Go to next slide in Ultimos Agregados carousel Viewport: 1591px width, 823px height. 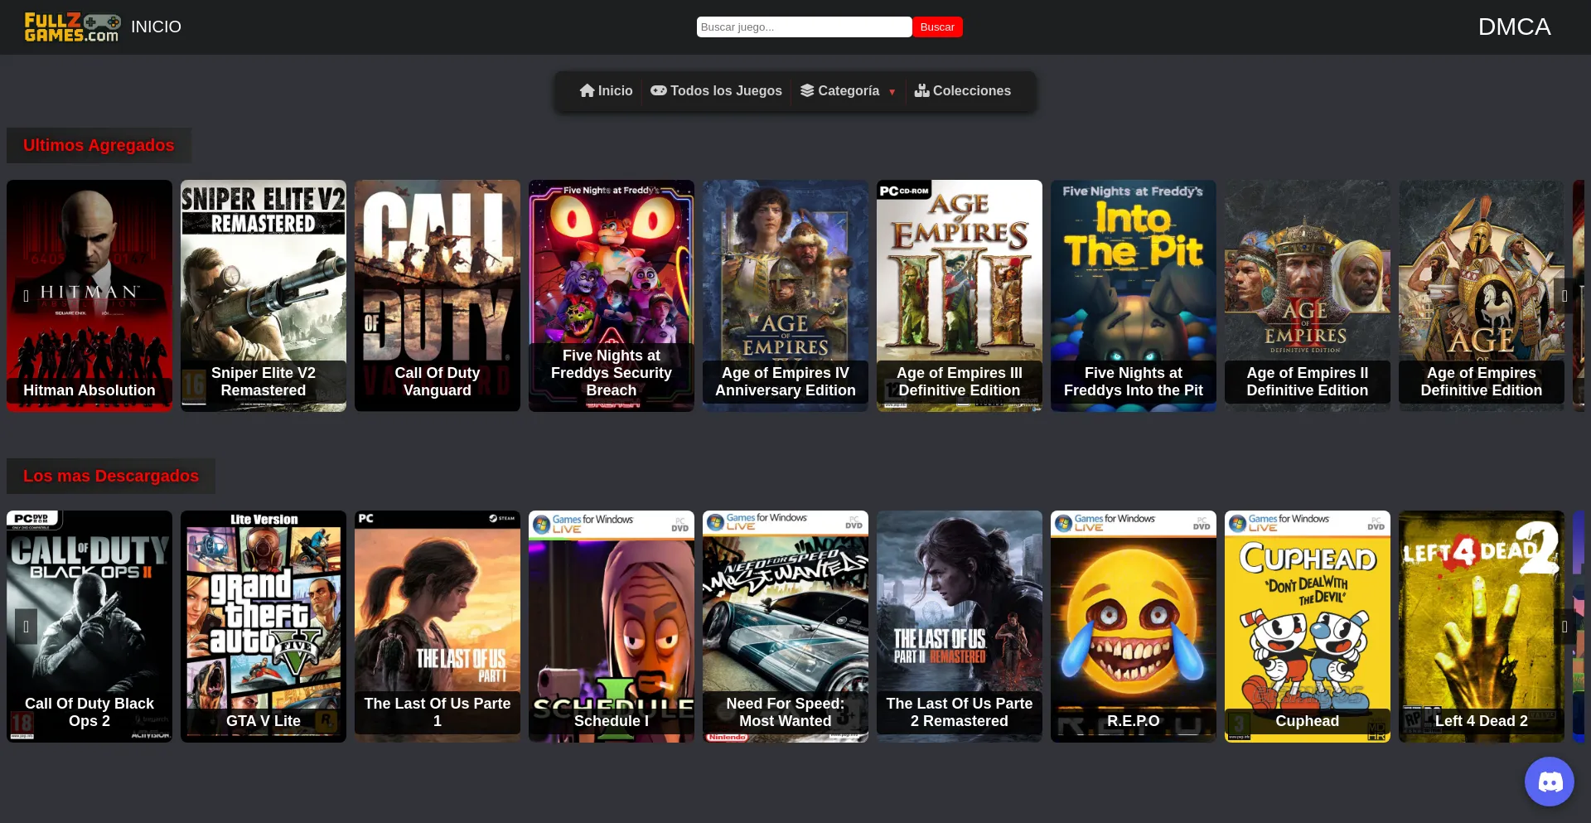click(1564, 296)
